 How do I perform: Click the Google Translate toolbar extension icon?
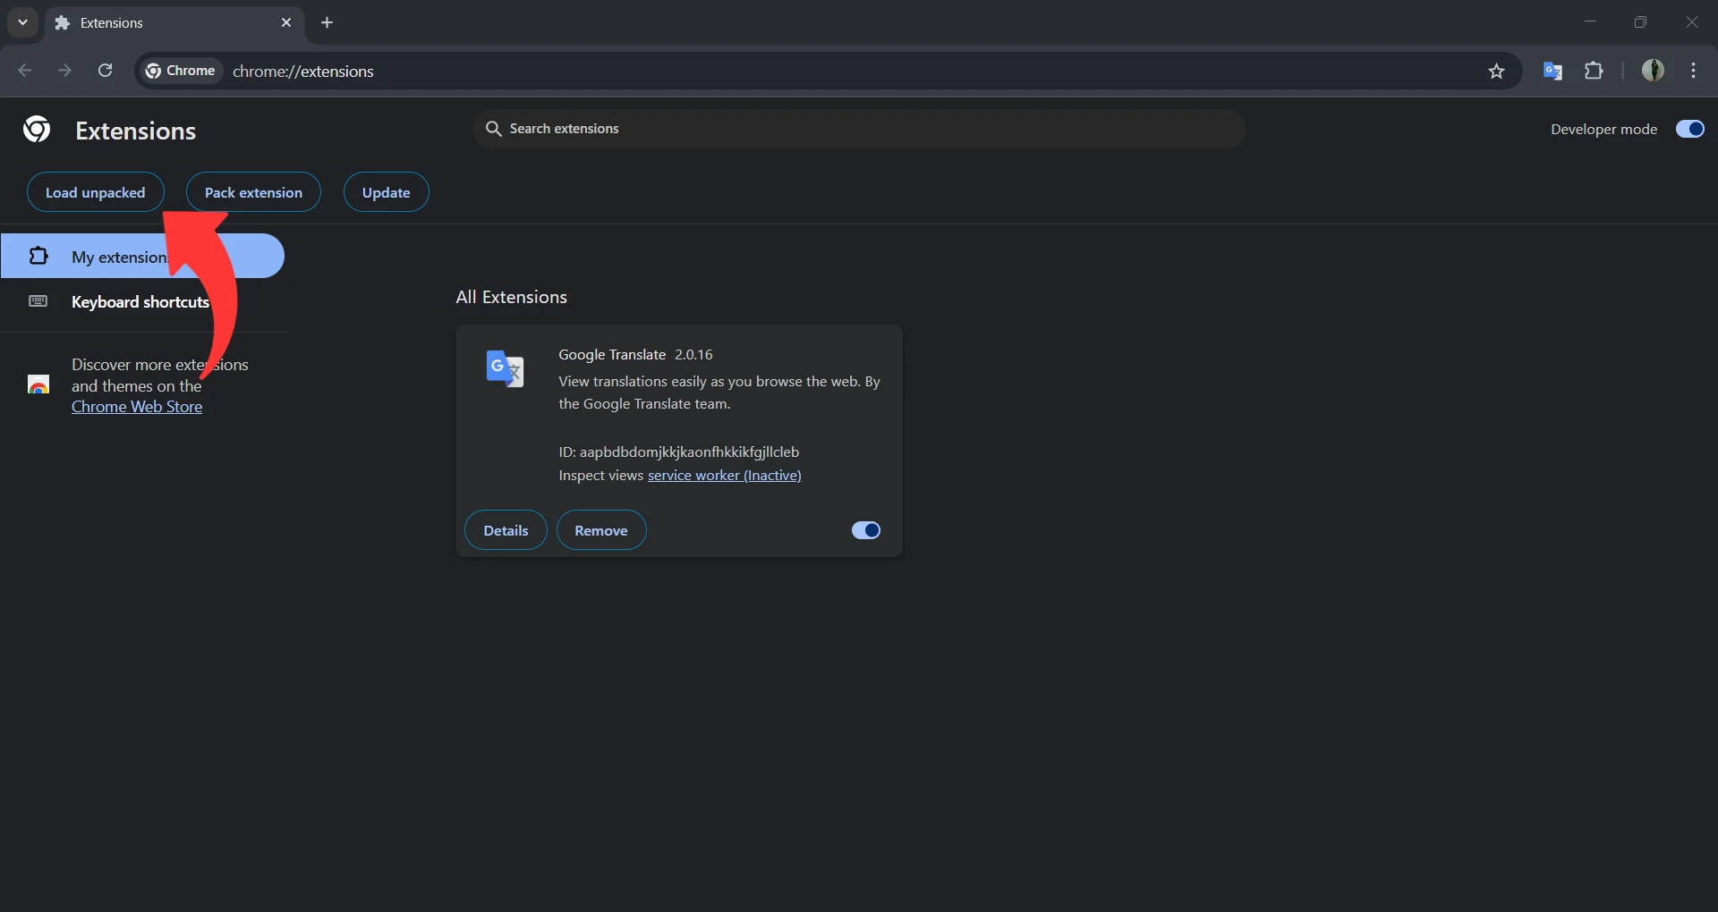(1552, 72)
